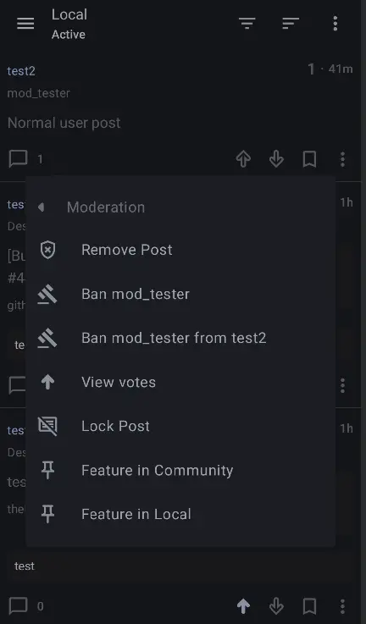
Task: Upvote the bottom test post
Action: [243, 606]
